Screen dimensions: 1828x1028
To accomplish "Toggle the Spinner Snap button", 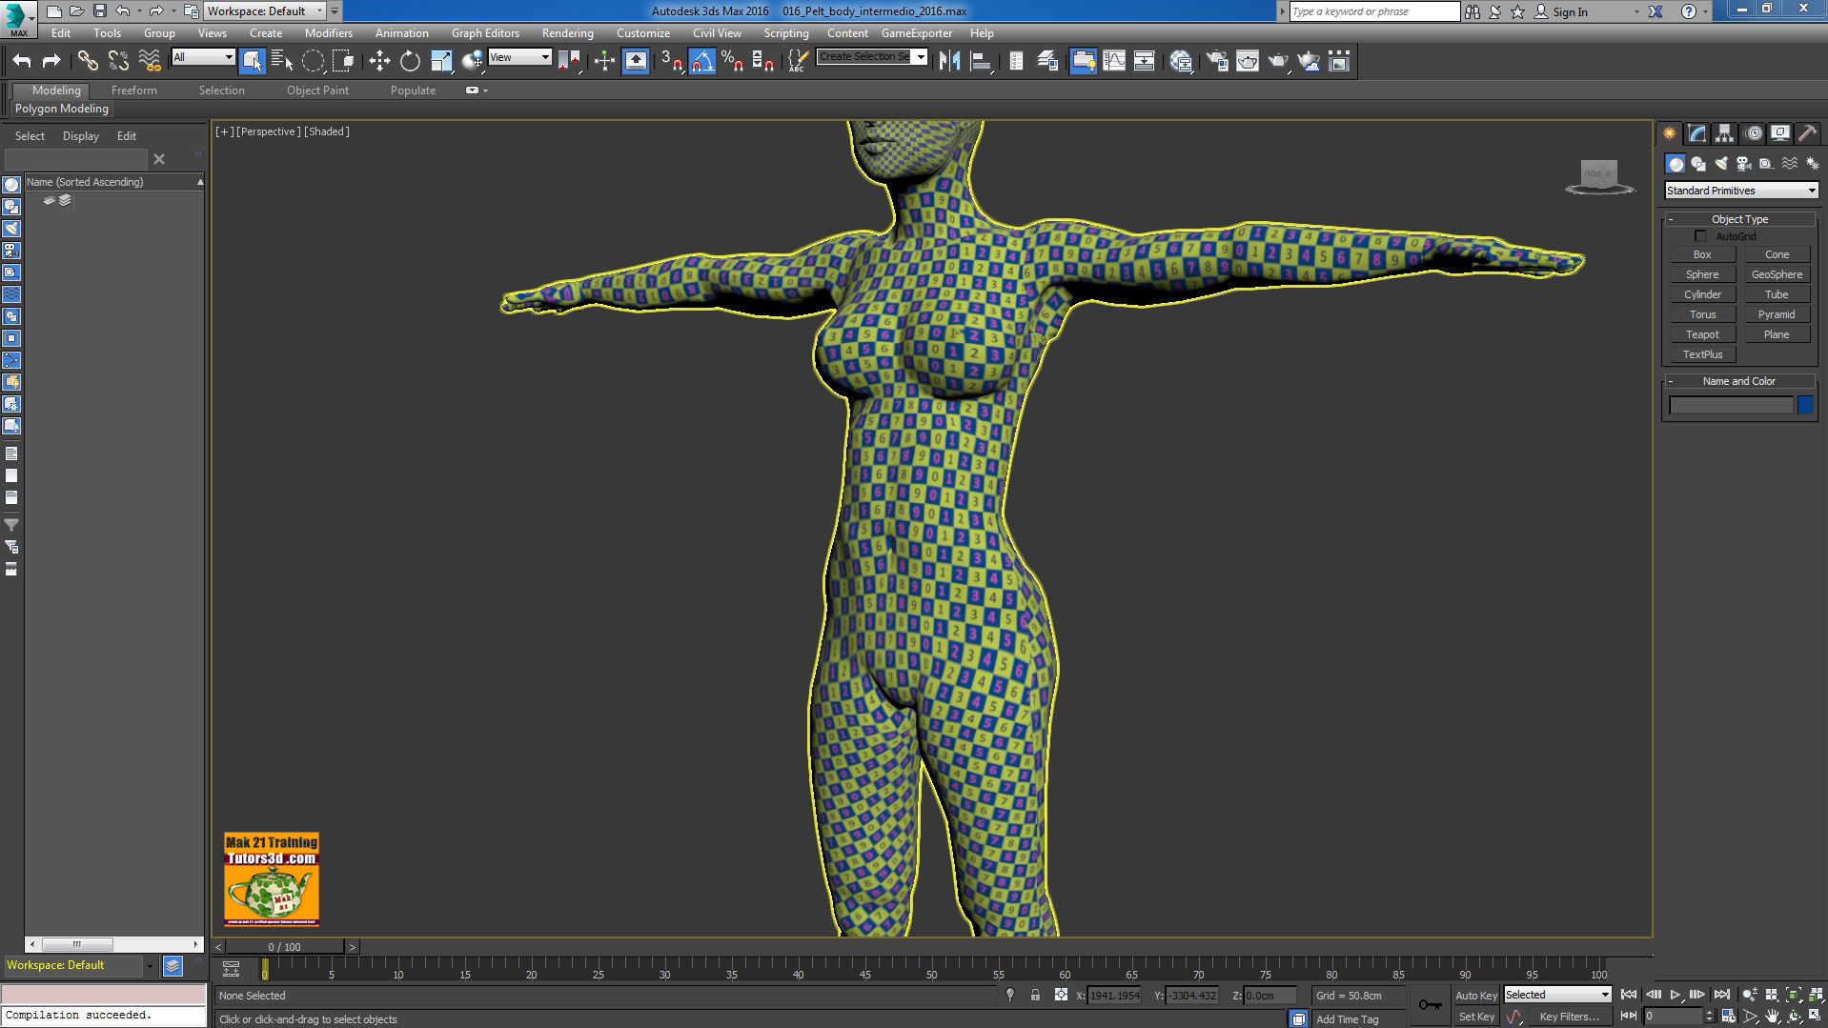I will pos(763,61).
